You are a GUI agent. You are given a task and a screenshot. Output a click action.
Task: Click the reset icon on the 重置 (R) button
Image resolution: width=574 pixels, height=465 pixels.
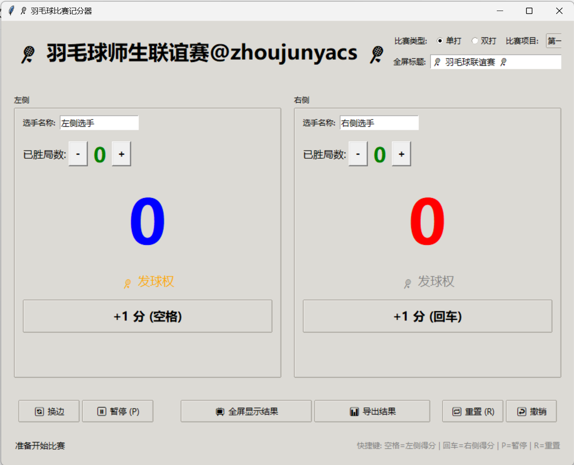pyautogui.click(x=457, y=411)
